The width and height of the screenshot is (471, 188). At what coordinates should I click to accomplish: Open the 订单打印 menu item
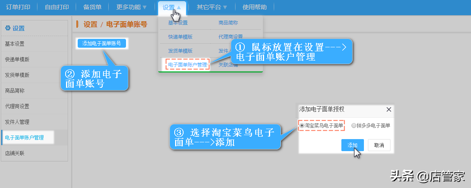tap(18, 7)
